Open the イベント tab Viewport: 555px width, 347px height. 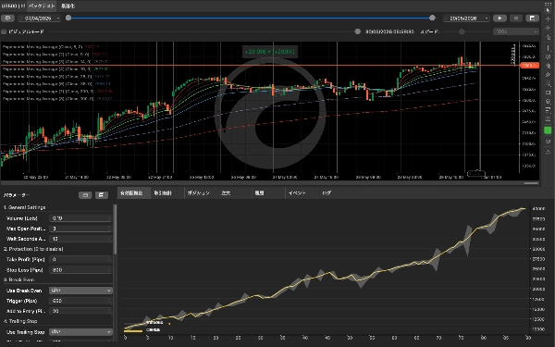click(x=297, y=193)
